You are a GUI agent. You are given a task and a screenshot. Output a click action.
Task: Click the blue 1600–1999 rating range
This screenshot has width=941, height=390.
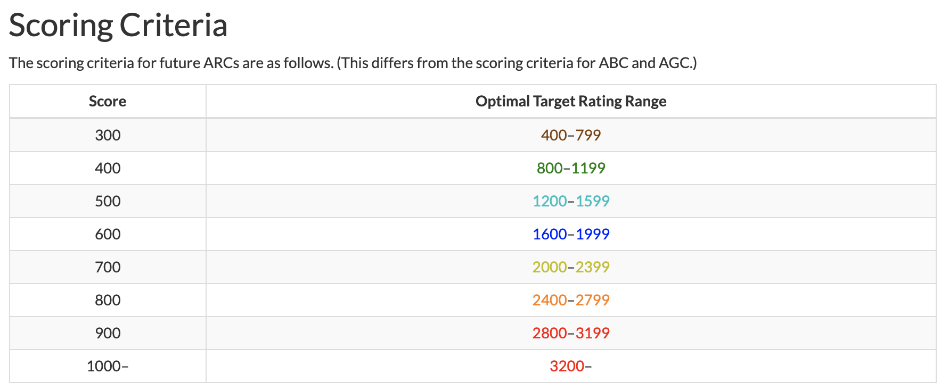click(x=570, y=234)
